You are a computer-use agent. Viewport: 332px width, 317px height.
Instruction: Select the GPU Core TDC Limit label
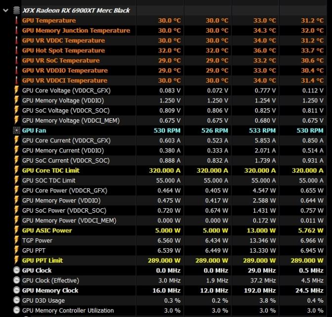(x=51, y=170)
